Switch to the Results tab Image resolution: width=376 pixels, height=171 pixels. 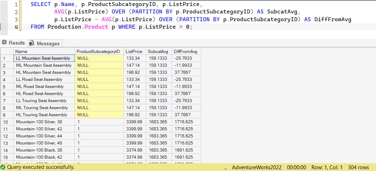pos(14,43)
